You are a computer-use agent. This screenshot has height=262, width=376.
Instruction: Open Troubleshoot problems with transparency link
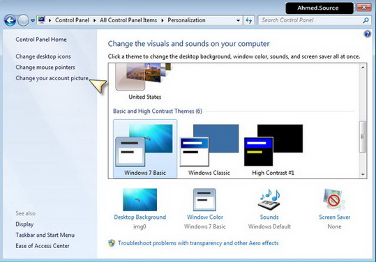point(198,243)
